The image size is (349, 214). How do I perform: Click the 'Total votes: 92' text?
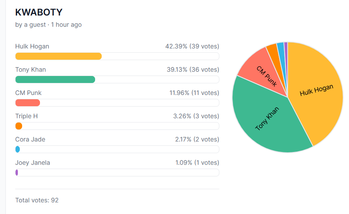[37, 200]
